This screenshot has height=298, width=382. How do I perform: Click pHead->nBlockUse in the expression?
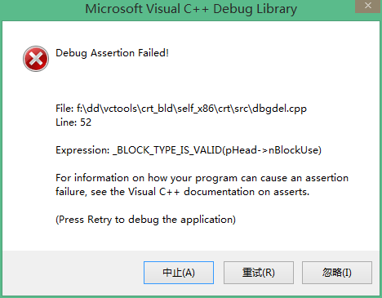(272, 150)
